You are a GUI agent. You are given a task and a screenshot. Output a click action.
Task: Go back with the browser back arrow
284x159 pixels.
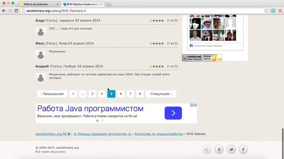(x=4, y=11)
